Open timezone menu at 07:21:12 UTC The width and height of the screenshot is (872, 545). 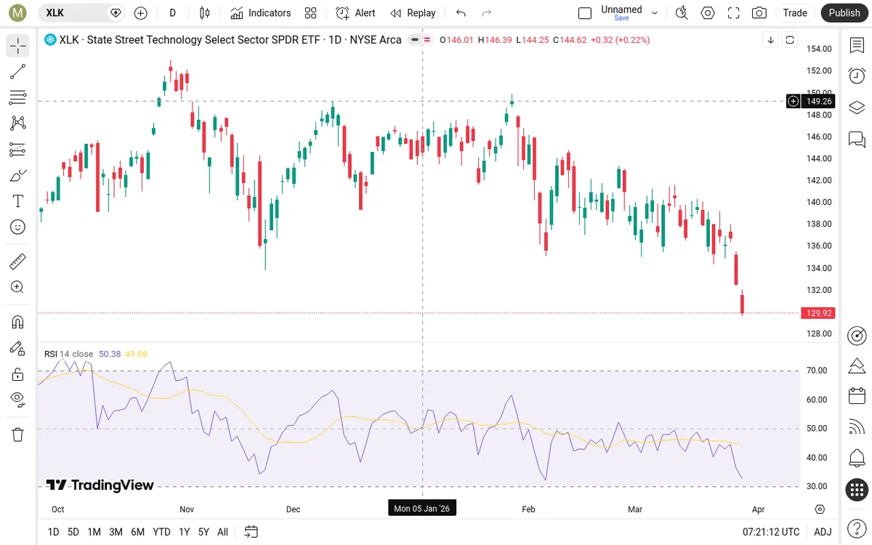click(771, 532)
